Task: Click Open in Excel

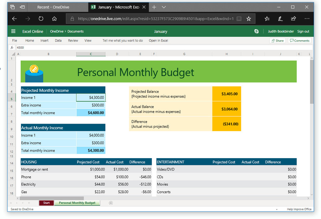Action: coord(158,40)
